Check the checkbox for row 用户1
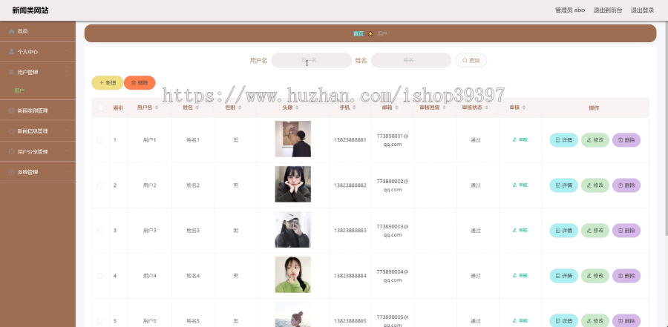This screenshot has width=668, height=327. [100, 140]
